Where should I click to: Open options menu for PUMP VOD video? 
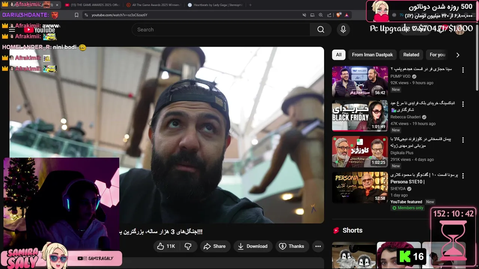[x=463, y=70]
